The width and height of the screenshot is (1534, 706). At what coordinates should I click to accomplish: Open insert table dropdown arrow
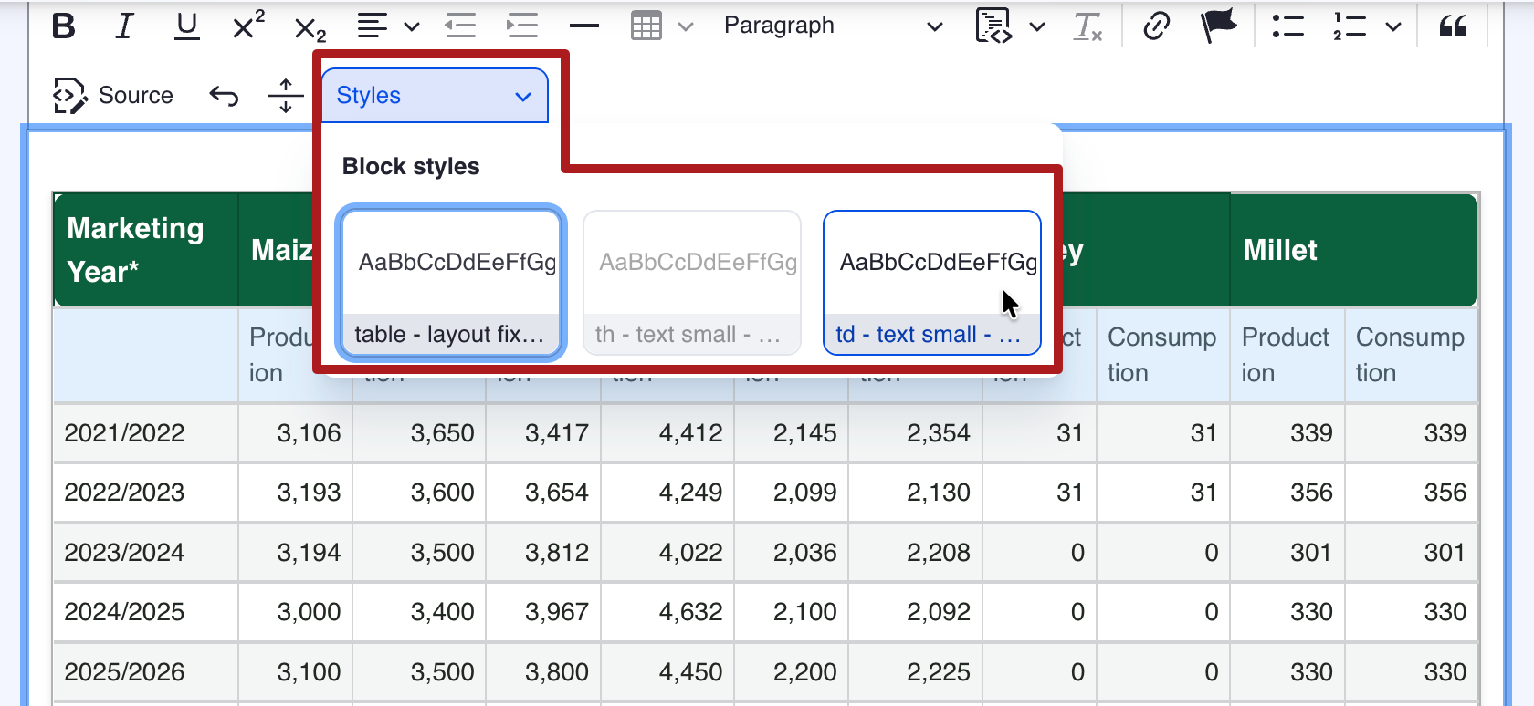click(686, 27)
